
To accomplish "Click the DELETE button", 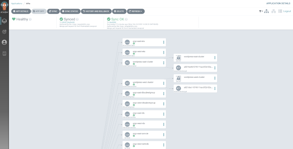I will pos(119,11).
